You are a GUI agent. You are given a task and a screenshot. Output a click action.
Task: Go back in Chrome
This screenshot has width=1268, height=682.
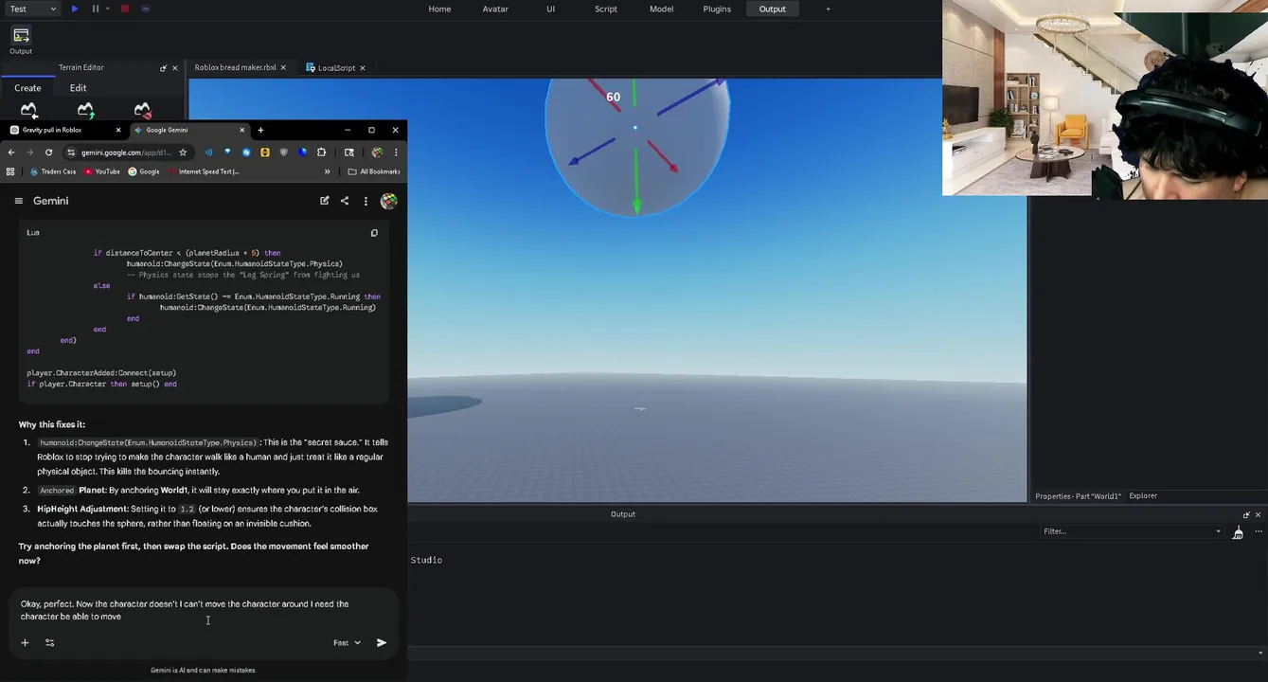pos(11,153)
